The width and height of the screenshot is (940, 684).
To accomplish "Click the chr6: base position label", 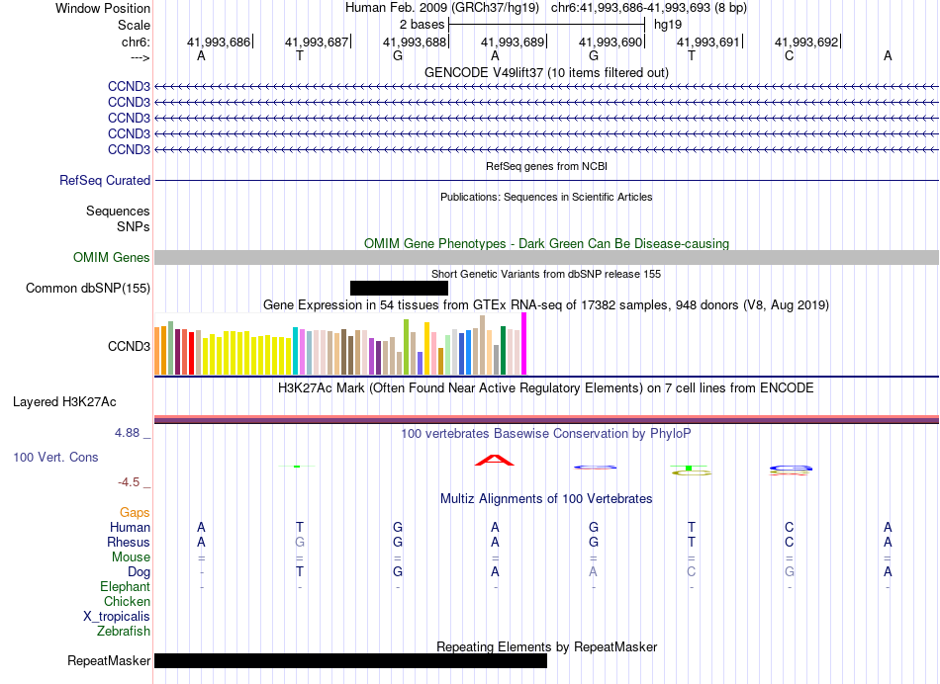I will click(x=136, y=42).
